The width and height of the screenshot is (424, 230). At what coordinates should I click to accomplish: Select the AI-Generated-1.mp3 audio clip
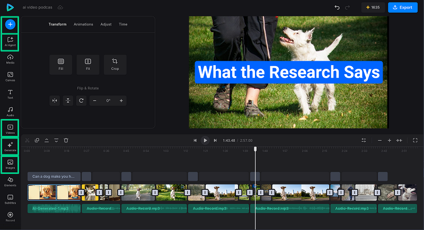[54, 208]
